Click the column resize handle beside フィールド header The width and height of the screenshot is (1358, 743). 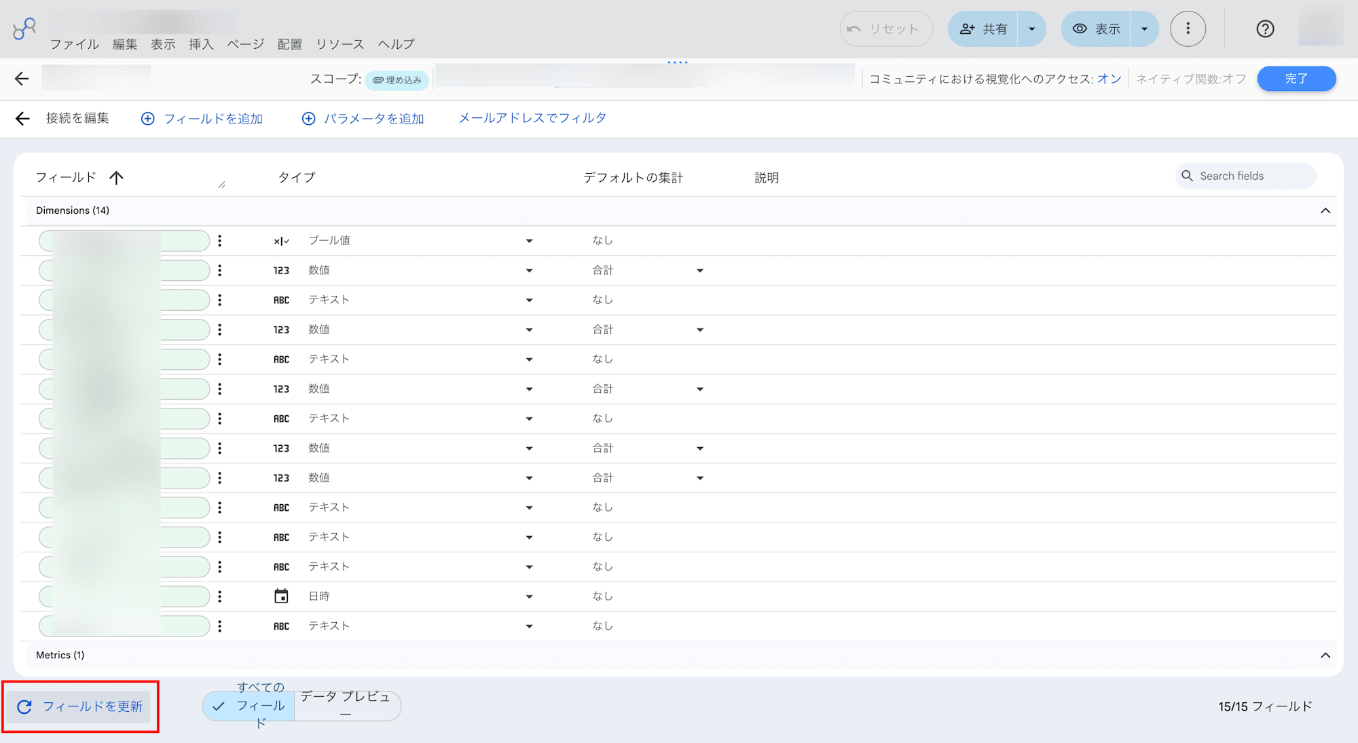click(x=221, y=185)
